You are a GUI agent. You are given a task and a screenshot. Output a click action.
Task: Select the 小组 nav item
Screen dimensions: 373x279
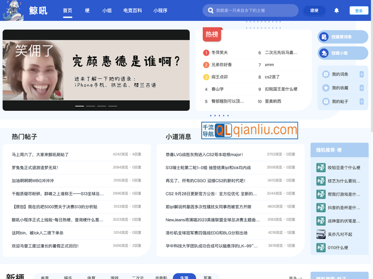click(107, 11)
